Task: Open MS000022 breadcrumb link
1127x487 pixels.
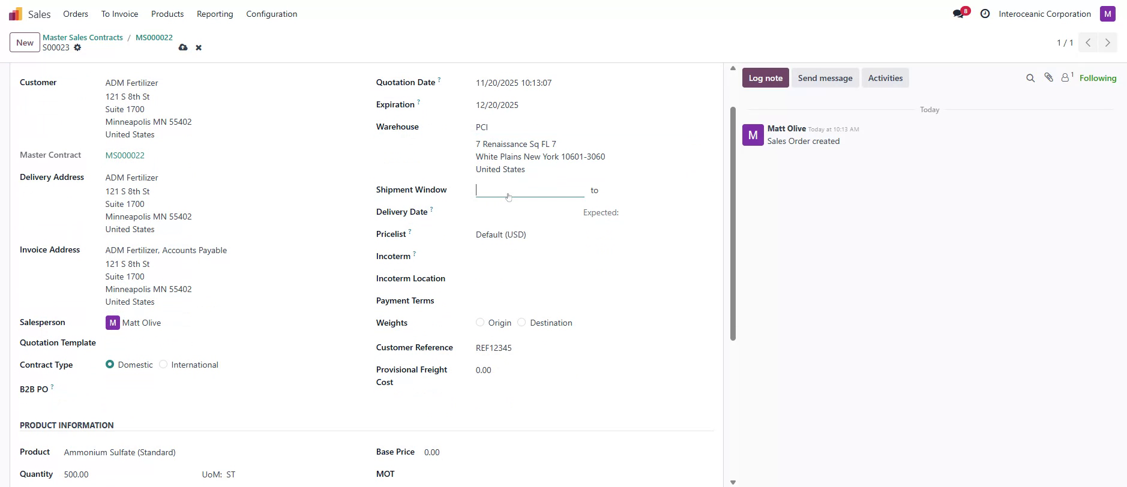Action: [x=154, y=37]
